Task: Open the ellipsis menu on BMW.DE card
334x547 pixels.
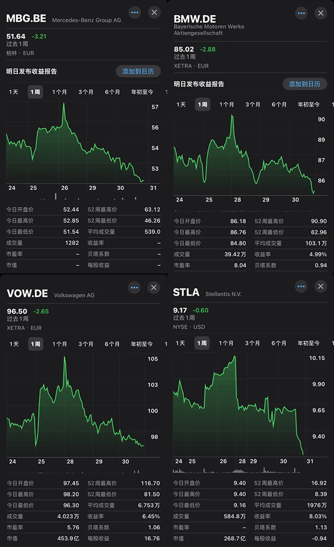Action: click(x=301, y=13)
